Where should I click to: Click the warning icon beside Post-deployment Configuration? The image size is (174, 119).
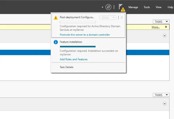[x=56, y=18]
